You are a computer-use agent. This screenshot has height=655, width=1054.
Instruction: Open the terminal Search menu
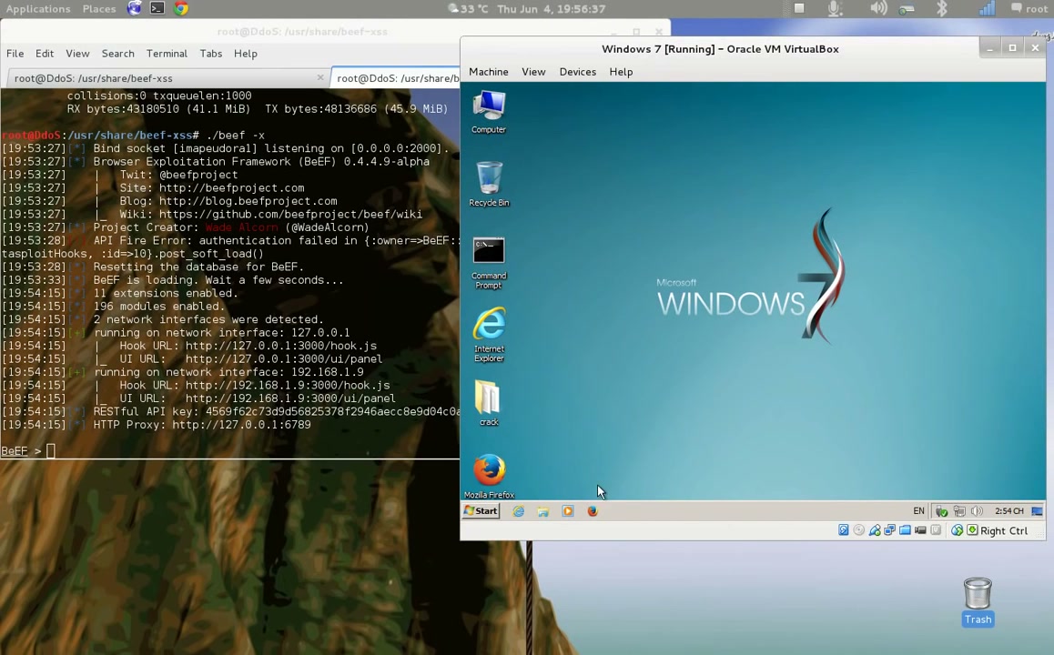[x=117, y=54]
